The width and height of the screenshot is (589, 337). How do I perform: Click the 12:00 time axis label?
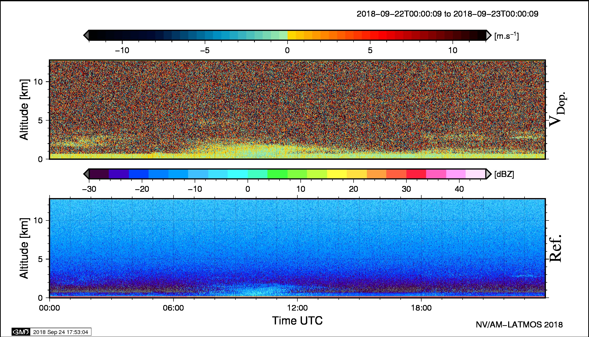(x=297, y=308)
